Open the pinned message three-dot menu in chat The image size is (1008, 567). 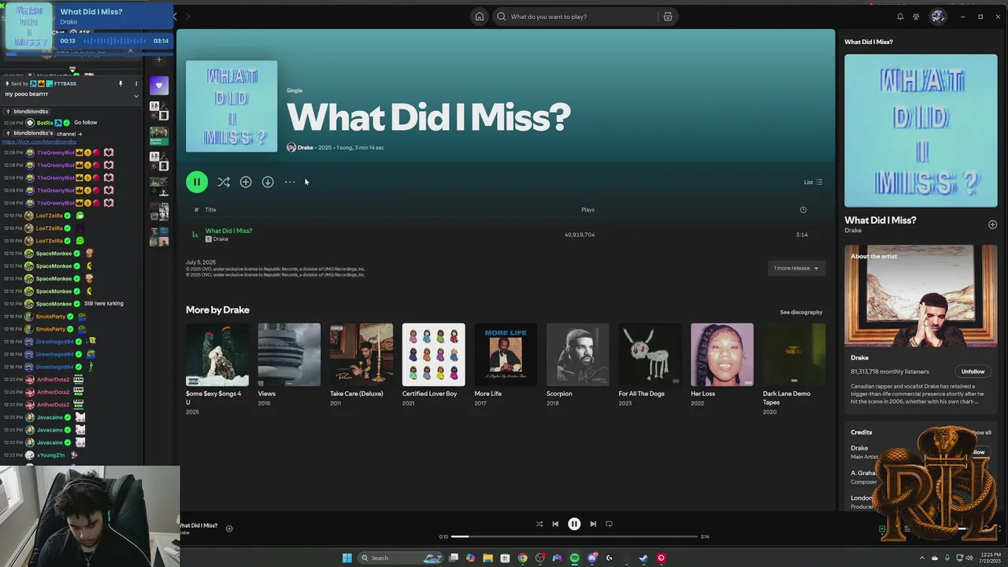136,83
